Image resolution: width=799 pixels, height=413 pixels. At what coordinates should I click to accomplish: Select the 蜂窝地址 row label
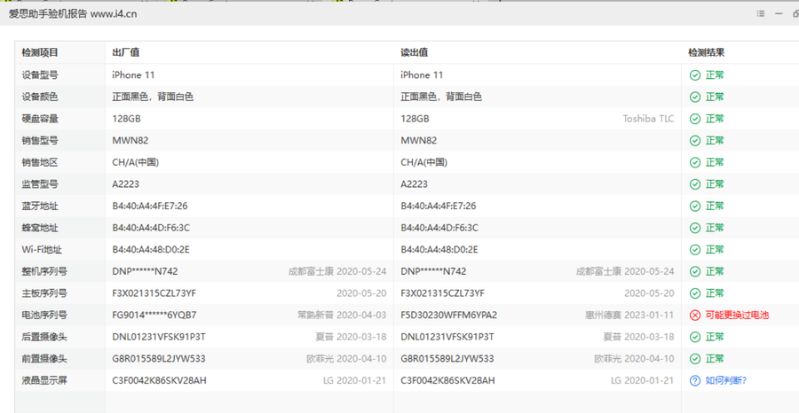tap(40, 228)
